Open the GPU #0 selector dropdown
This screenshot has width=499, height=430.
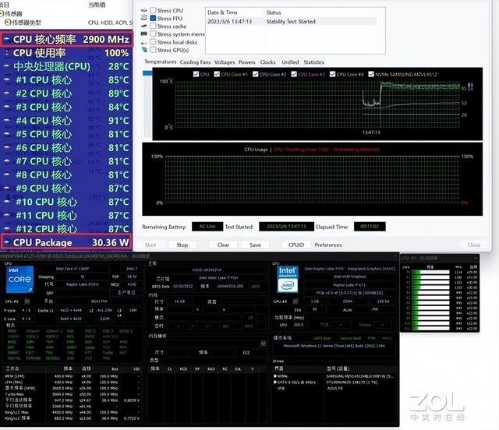click(296, 301)
